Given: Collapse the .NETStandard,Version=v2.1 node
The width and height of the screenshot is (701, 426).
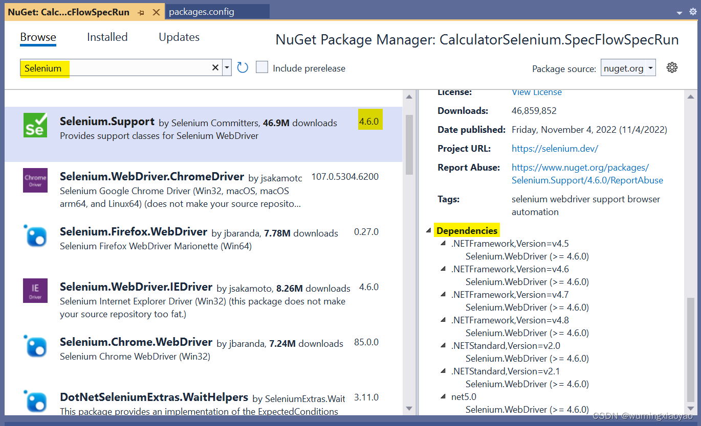Looking at the screenshot, I should 443,371.
